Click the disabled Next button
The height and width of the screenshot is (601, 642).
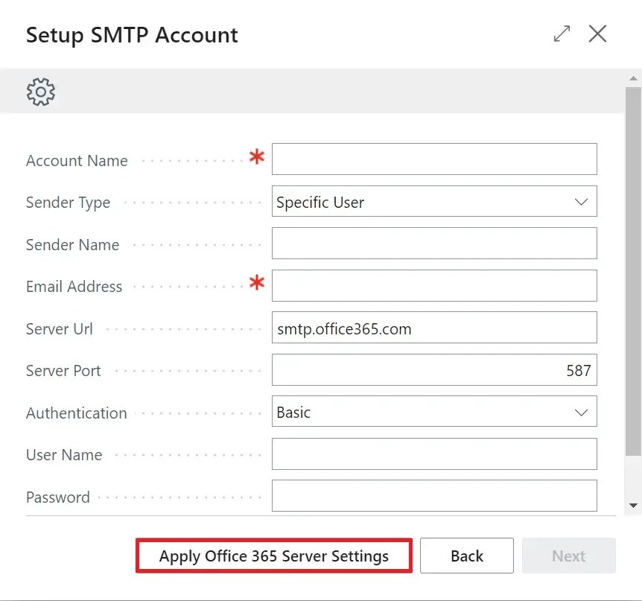click(x=568, y=556)
